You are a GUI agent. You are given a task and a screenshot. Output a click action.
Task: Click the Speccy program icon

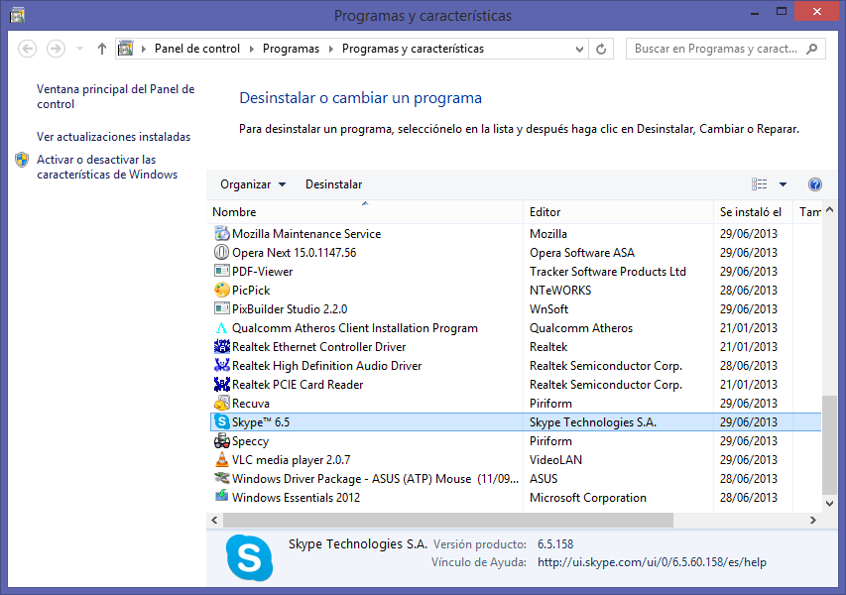[x=222, y=441]
